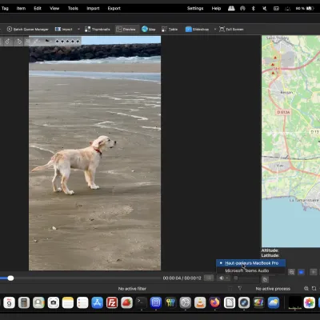The height and width of the screenshot is (320, 320).
Task: Open Terminal from the Dock
Action: [142, 302]
